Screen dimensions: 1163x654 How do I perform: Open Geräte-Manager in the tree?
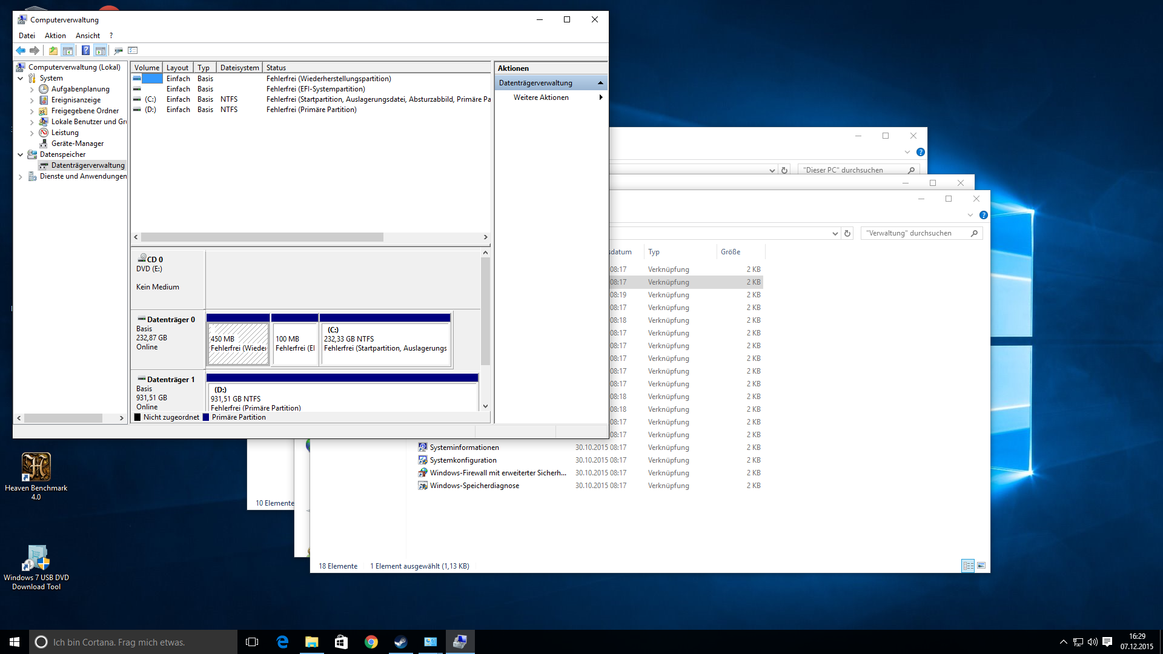point(77,144)
